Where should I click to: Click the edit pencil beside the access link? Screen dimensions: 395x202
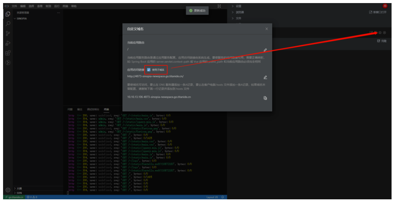265,77
